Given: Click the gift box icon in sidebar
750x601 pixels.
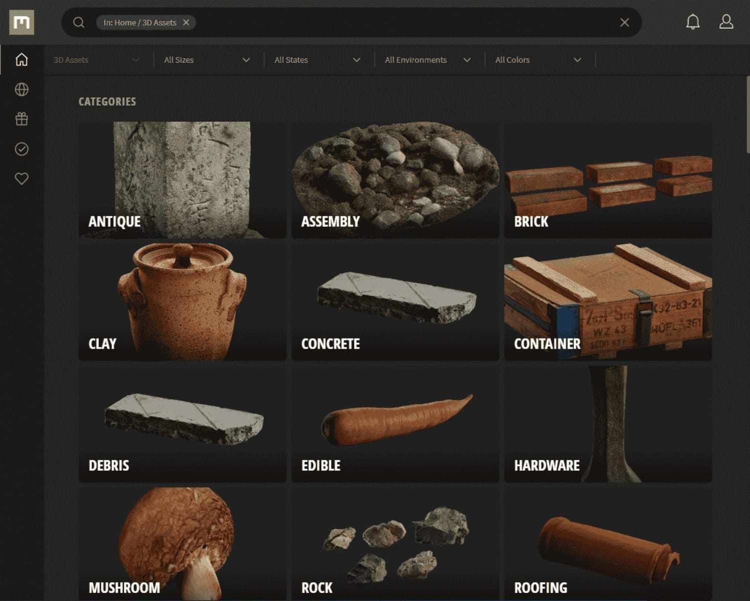Looking at the screenshot, I should point(22,119).
